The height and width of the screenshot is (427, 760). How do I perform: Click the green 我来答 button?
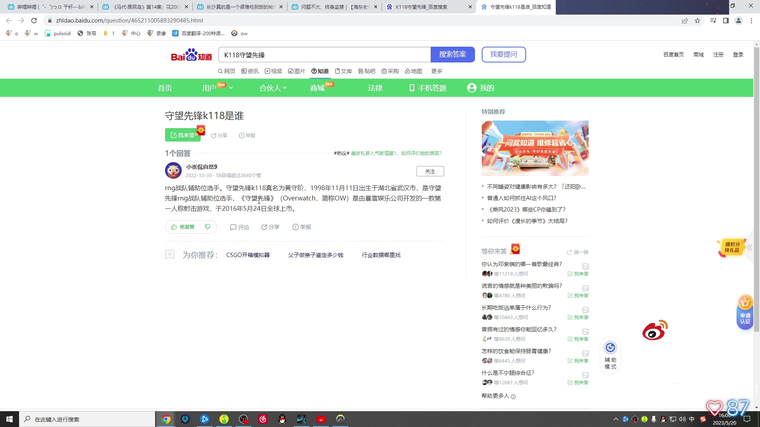(x=182, y=135)
